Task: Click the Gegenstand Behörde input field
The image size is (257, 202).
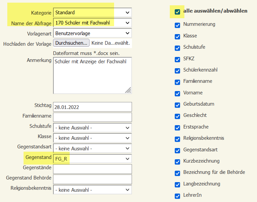Action: pos(93,179)
